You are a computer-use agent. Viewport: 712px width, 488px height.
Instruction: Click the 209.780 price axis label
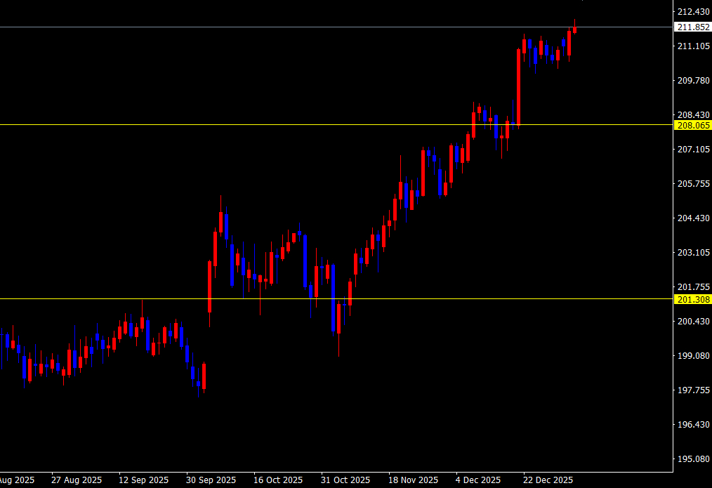click(x=693, y=80)
